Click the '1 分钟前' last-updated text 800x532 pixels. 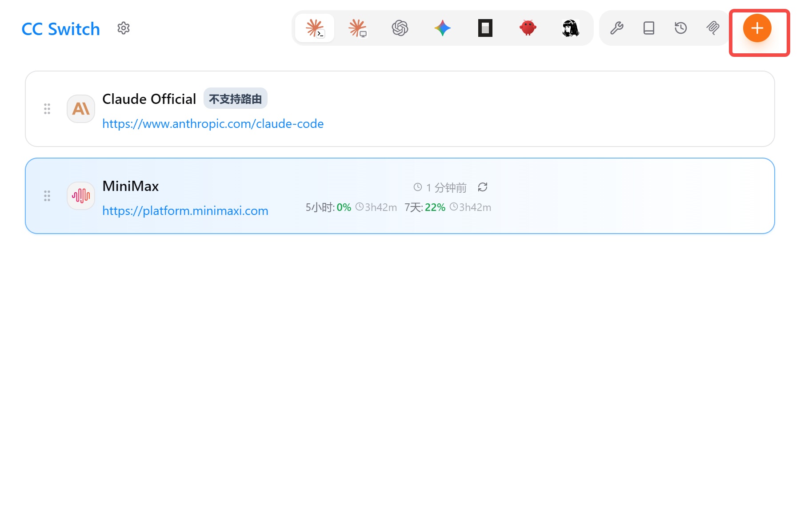(x=446, y=188)
